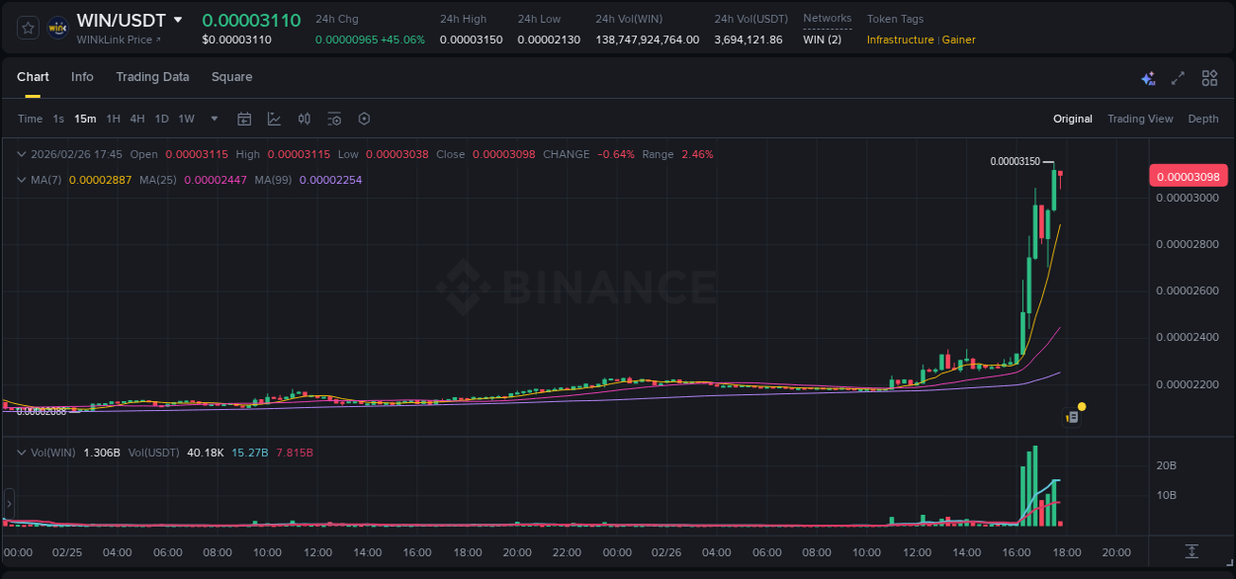
Task: Click the current price label on the right axis
Action: coord(1188,176)
